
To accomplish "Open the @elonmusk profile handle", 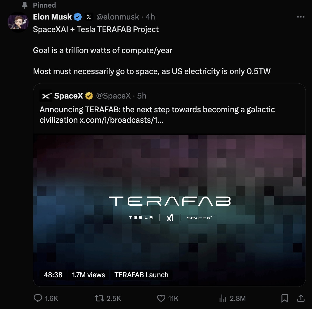I will [118, 17].
